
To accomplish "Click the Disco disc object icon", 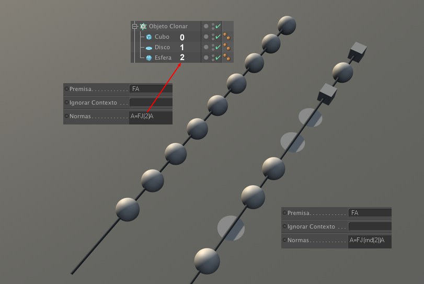I will (x=149, y=48).
